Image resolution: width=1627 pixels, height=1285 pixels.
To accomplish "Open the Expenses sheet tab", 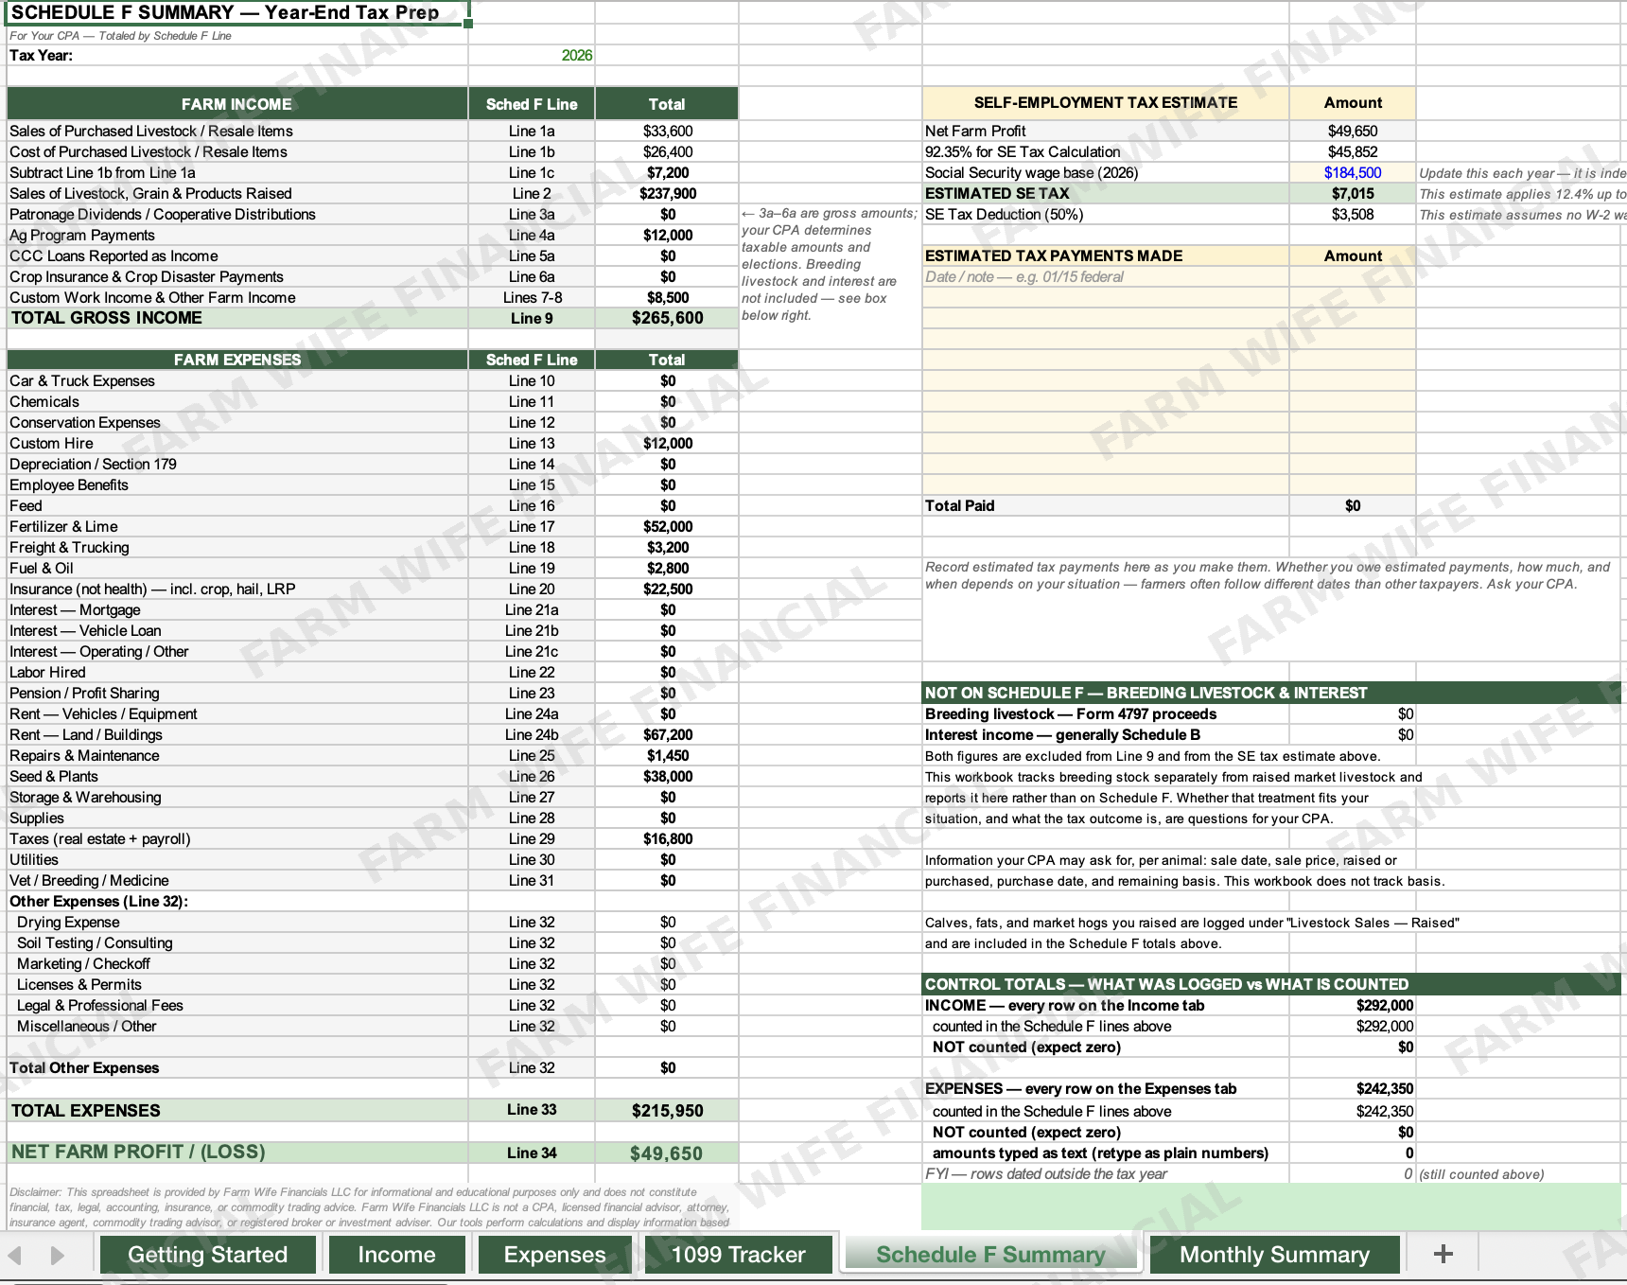I will pyautogui.click(x=554, y=1255).
